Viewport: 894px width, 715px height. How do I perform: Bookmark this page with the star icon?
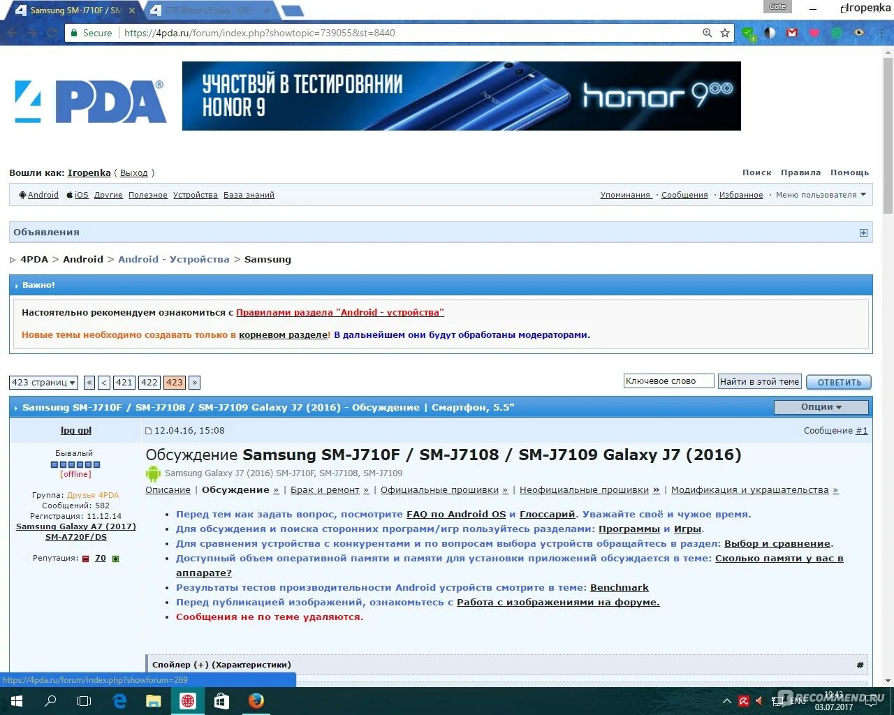pyautogui.click(x=725, y=33)
